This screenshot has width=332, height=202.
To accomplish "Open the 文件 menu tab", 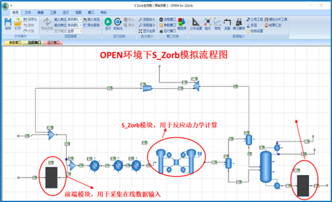I will pos(28,13).
